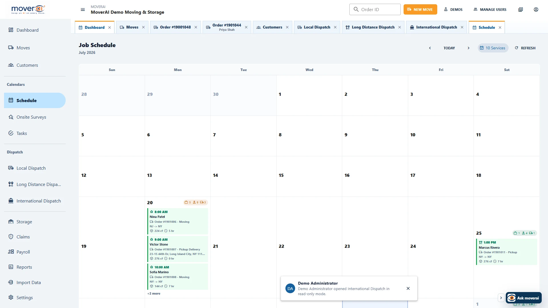Image resolution: width=548 pixels, height=308 pixels.
Task: Close the Customers tab
Action: (287, 27)
